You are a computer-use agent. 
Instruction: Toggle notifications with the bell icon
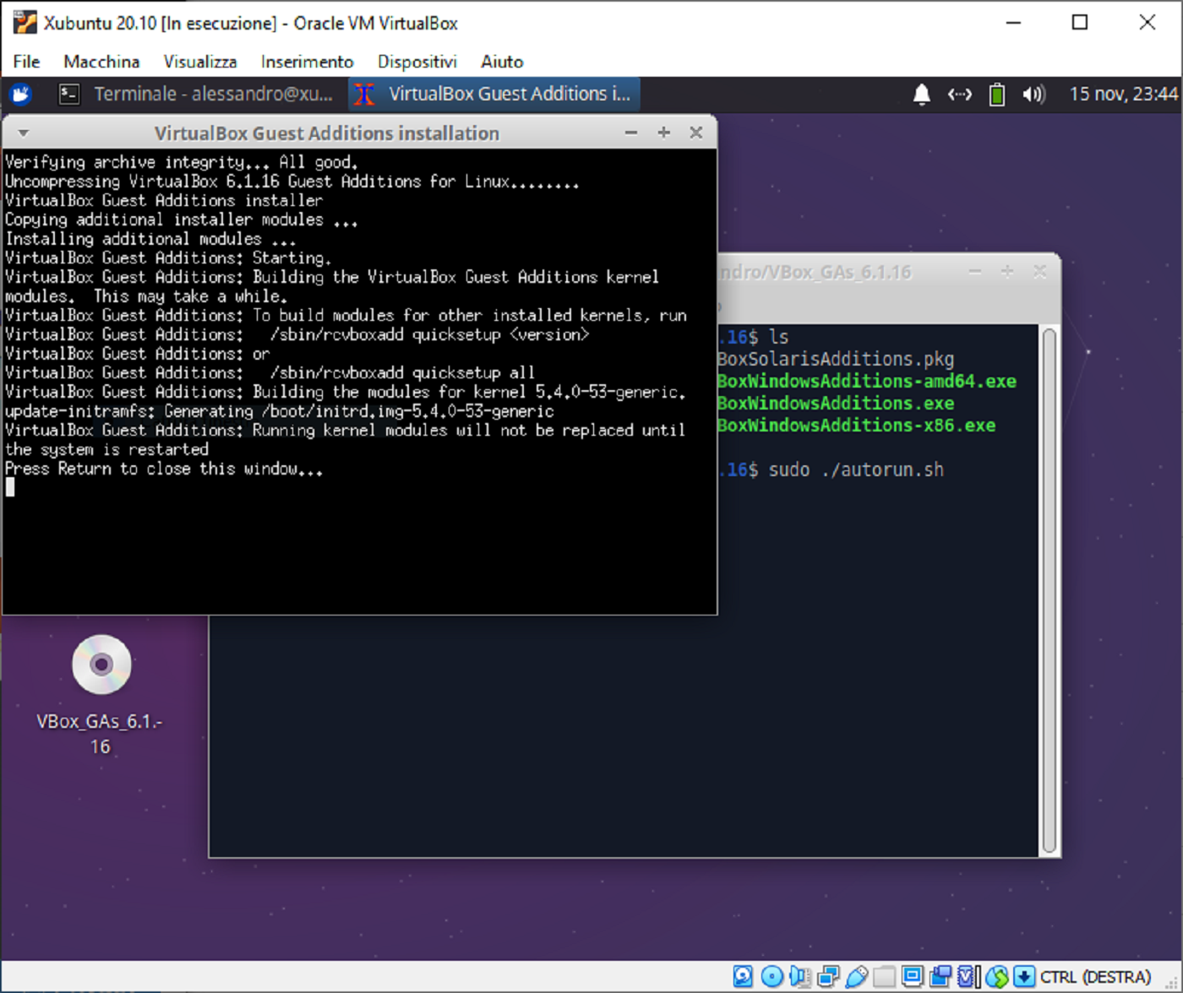point(921,94)
